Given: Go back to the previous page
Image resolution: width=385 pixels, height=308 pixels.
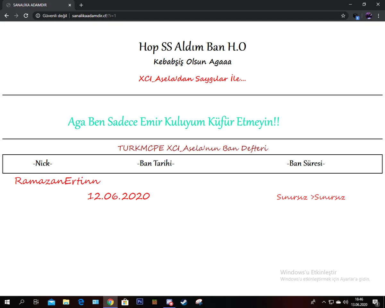Looking at the screenshot, I should (x=6, y=15).
